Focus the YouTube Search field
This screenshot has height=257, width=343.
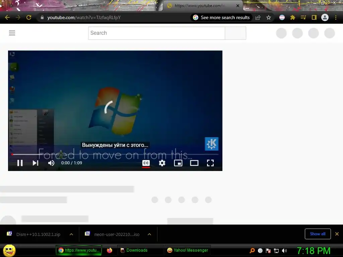(156, 33)
